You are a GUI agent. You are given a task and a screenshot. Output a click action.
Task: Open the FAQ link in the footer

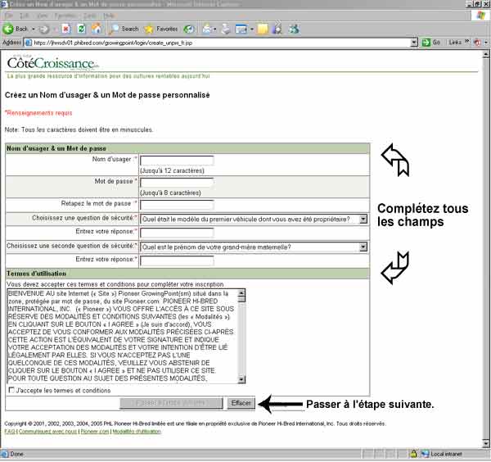tap(9, 430)
